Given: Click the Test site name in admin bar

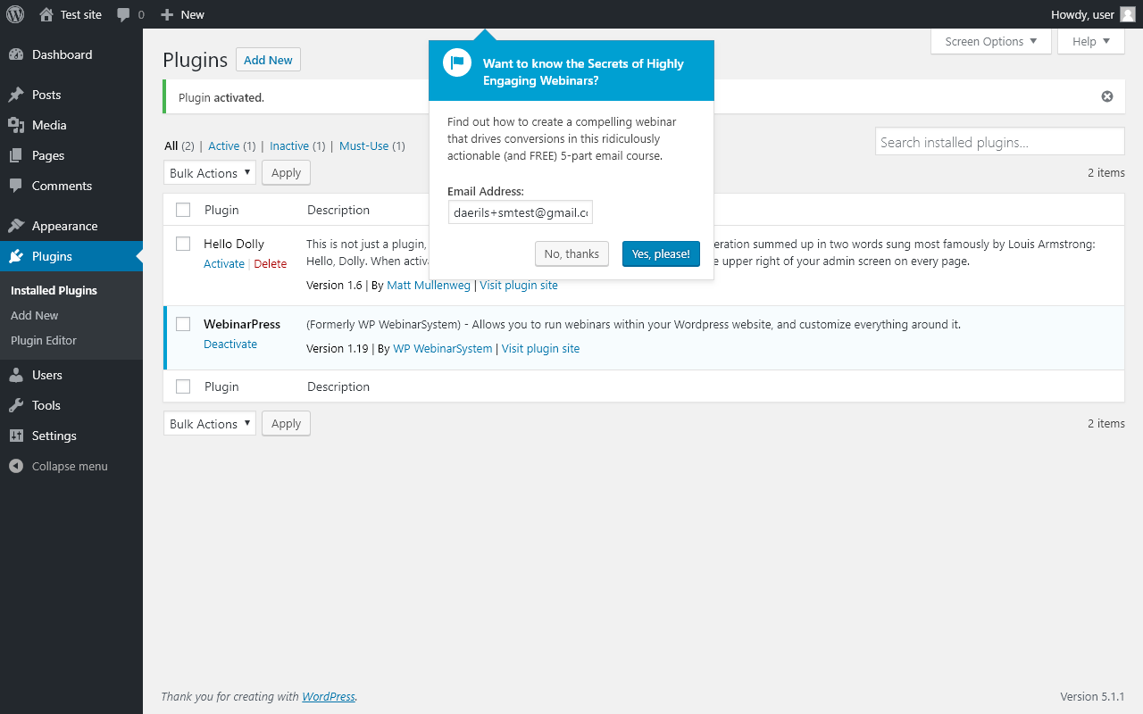Looking at the screenshot, I should [81, 14].
